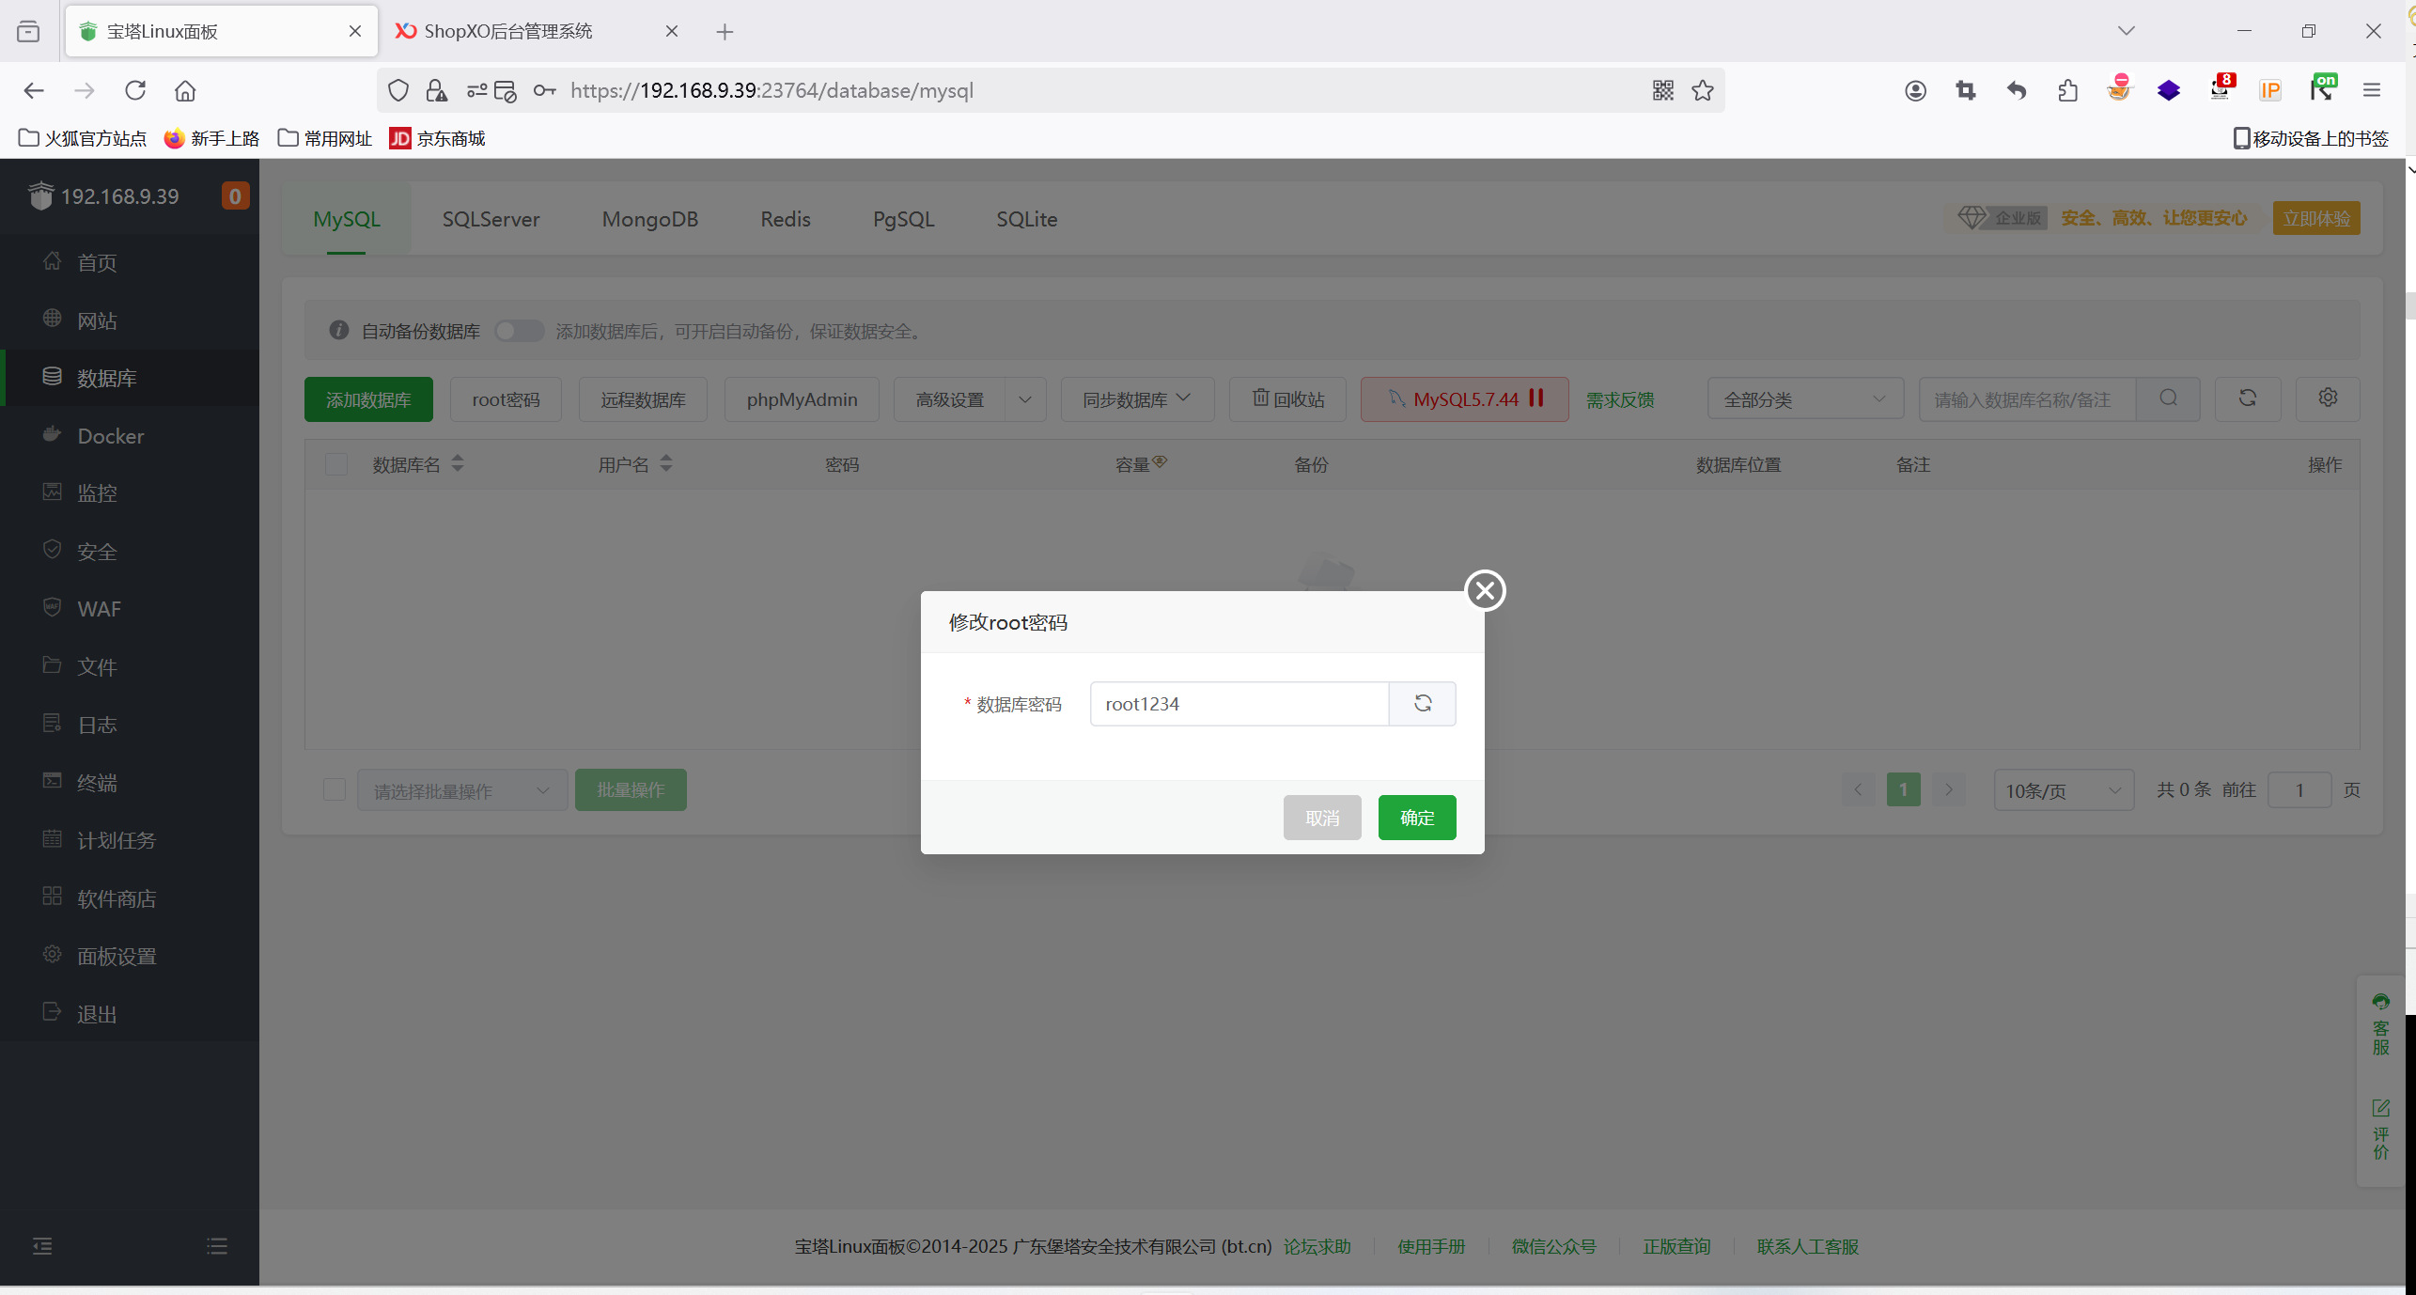
Task: Open the customer service (客服) widget
Action: coord(2380,1024)
